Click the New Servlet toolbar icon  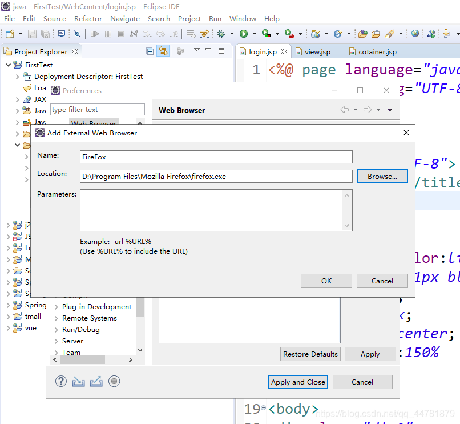click(338, 34)
